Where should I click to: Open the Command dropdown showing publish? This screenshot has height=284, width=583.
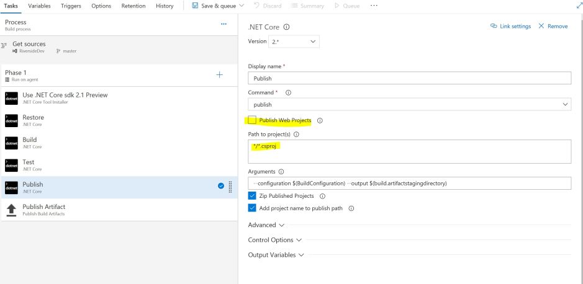[x=409, y=105]
